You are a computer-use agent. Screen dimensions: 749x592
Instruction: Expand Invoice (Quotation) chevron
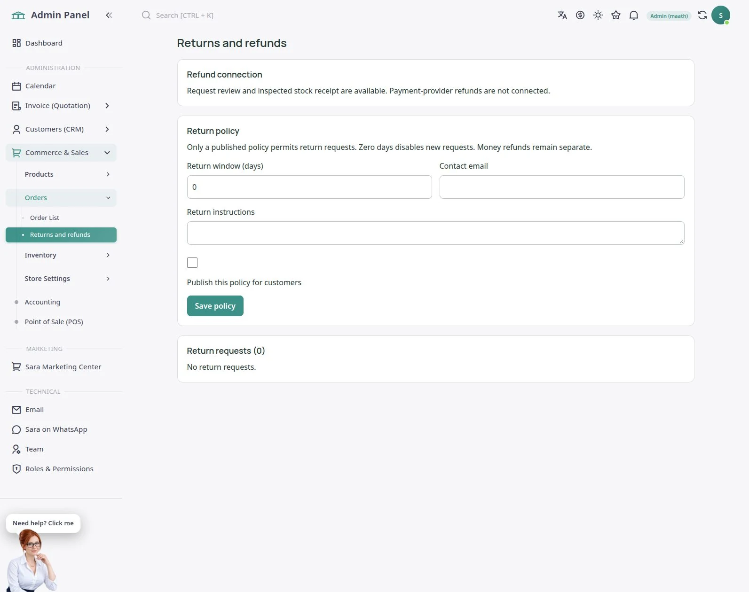coord(107,106)
